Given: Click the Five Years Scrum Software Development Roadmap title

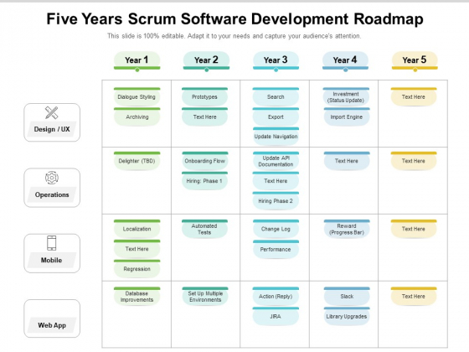Looking at the screenshot, I should pos(234,18).
